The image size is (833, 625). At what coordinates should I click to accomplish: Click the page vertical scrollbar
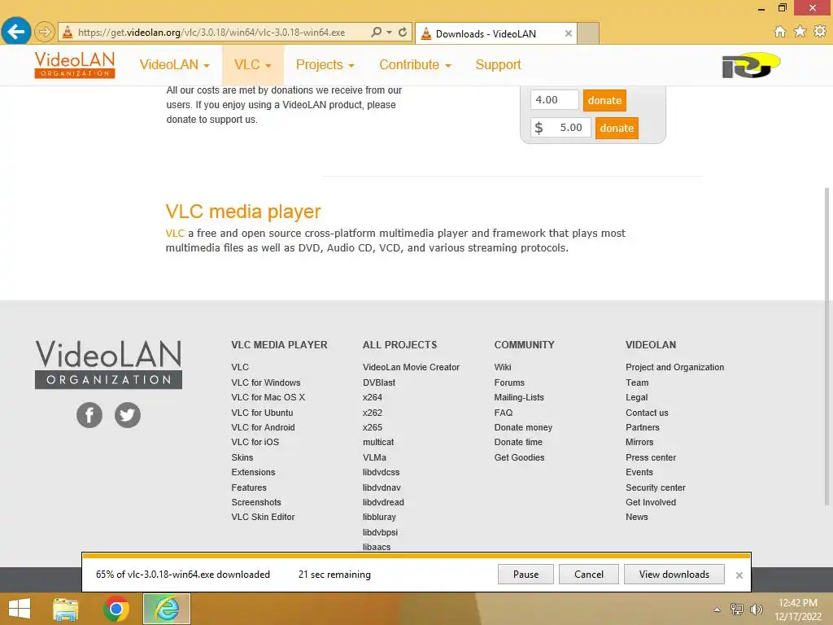coord(826,345)
